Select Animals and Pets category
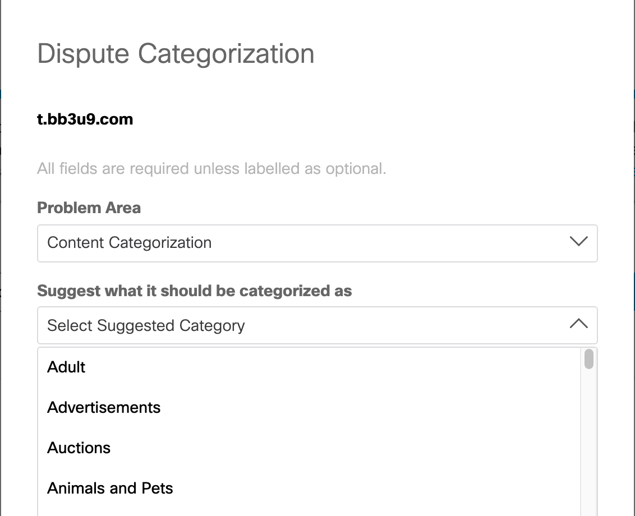The width and height of the screenshot is (635, 516). point(110,488)
